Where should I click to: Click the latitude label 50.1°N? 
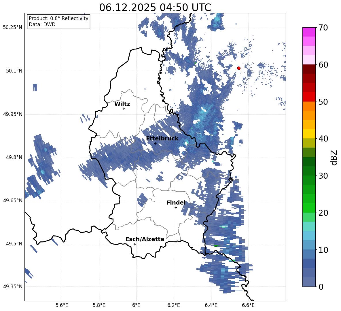[14, 71]
